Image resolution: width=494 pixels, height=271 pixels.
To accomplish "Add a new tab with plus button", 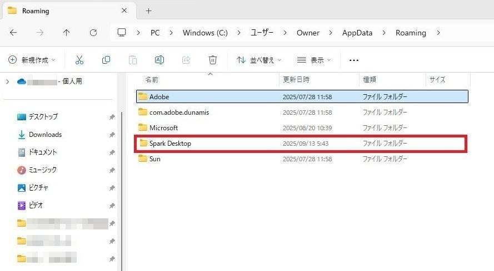I will click(x=148, y=11).
